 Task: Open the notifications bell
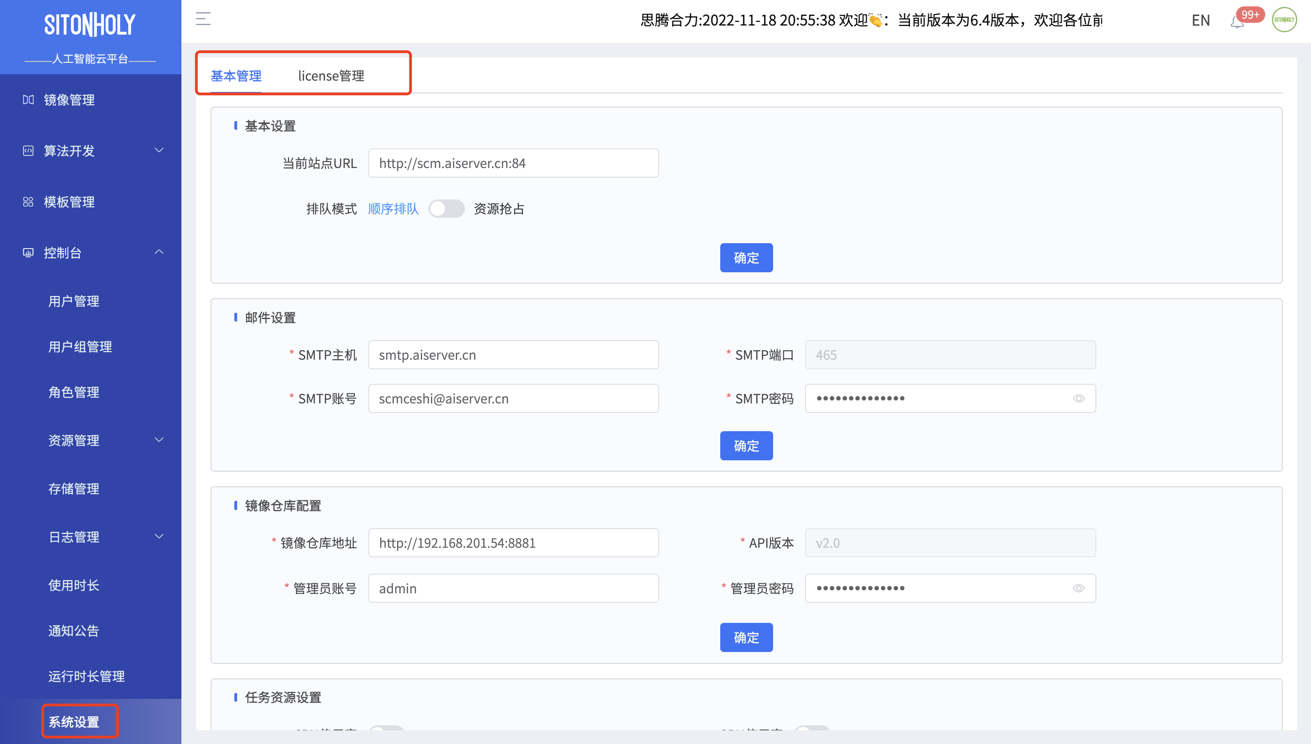(1237, 22)
